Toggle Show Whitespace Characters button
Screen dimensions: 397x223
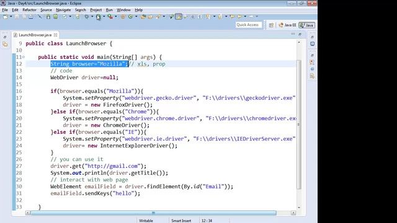(x=200, y=17)
